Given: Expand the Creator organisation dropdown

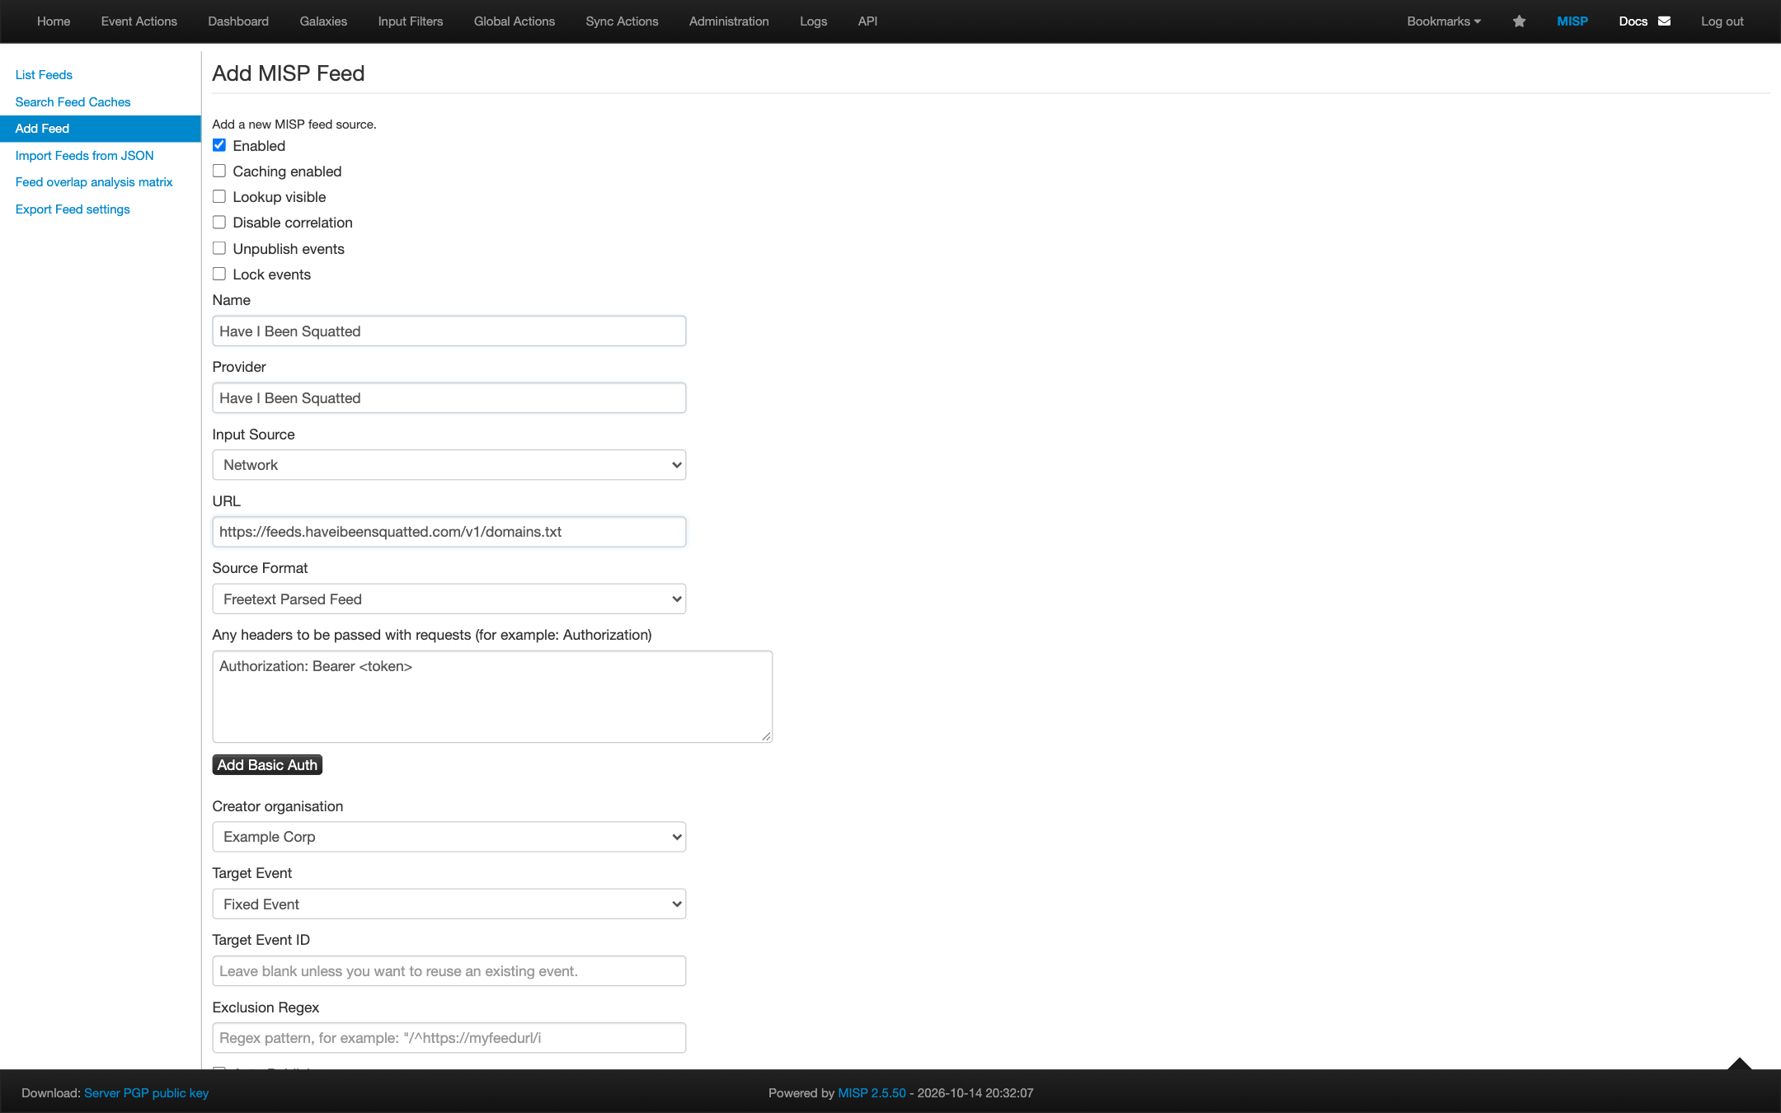Looking at the screenshot, I should [x=449, y=837].
